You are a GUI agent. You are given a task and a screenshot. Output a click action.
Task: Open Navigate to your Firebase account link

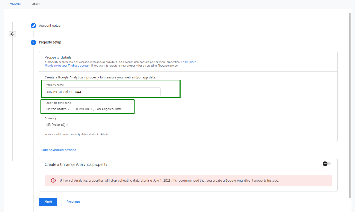(x=67, y=66)
